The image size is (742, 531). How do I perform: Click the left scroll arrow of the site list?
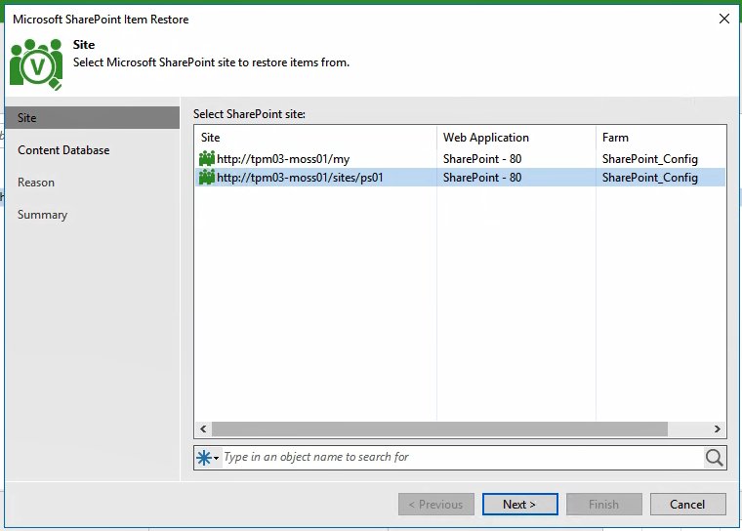(x=203, y=429)
